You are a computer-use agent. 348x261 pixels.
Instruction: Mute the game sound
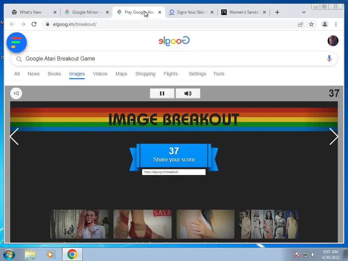point(188,93)
